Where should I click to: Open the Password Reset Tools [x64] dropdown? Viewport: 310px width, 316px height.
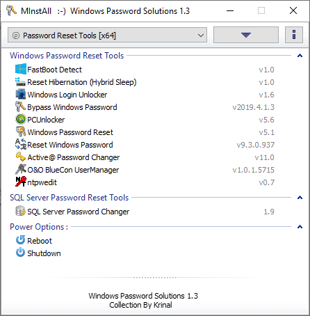(x=107, y=35)
